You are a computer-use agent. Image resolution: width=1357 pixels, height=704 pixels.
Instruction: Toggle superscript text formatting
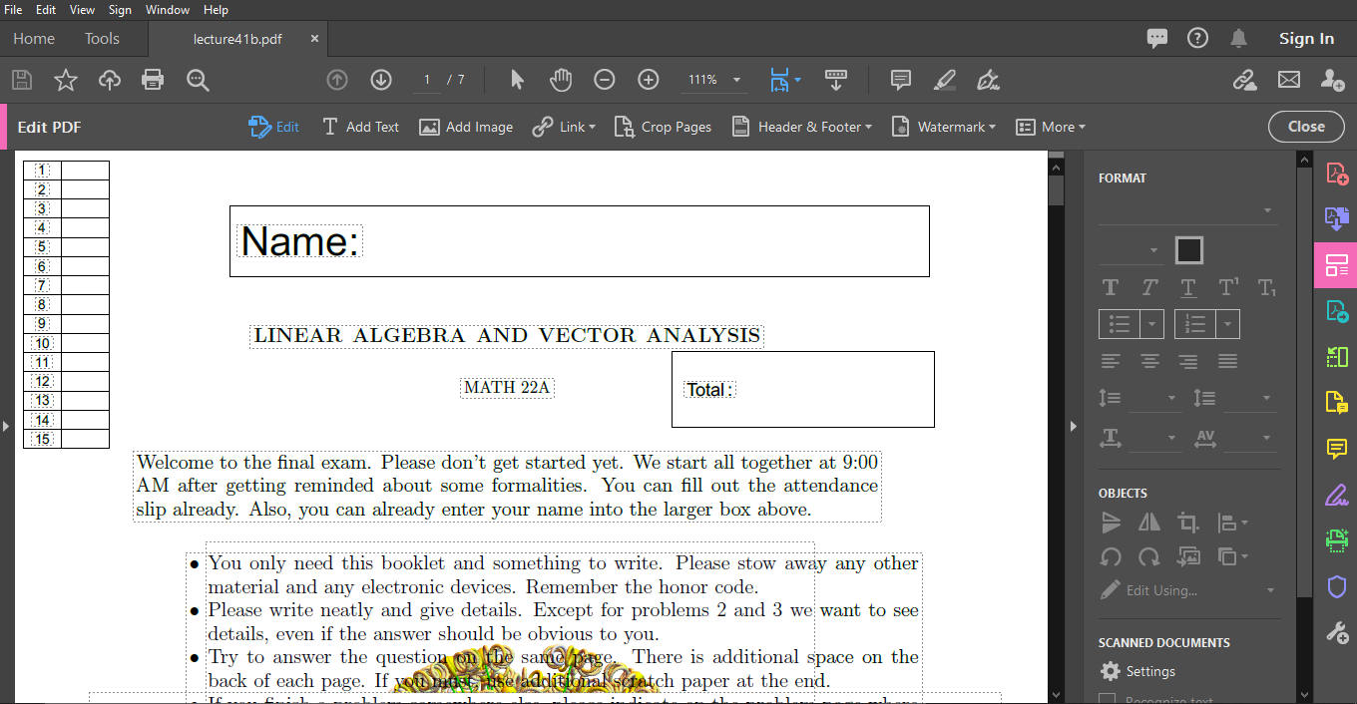tap(1228, 287)
